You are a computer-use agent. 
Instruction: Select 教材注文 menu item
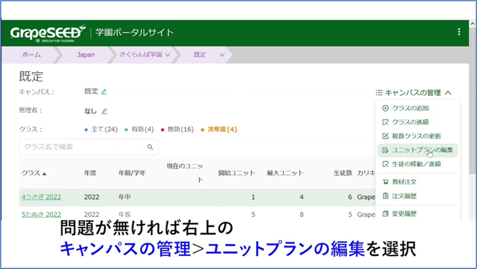point(417,182)
